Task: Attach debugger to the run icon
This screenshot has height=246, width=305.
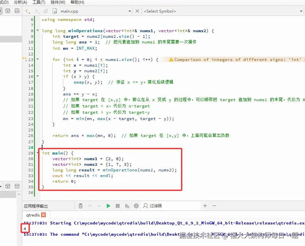Action: 127,206
